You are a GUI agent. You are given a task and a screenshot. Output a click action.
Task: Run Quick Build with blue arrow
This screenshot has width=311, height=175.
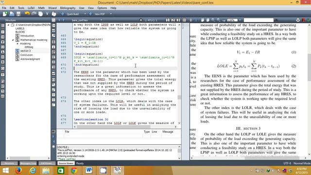(63, 14)
